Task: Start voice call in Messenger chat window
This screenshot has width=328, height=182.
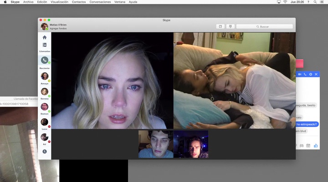Action: [305, 74]
